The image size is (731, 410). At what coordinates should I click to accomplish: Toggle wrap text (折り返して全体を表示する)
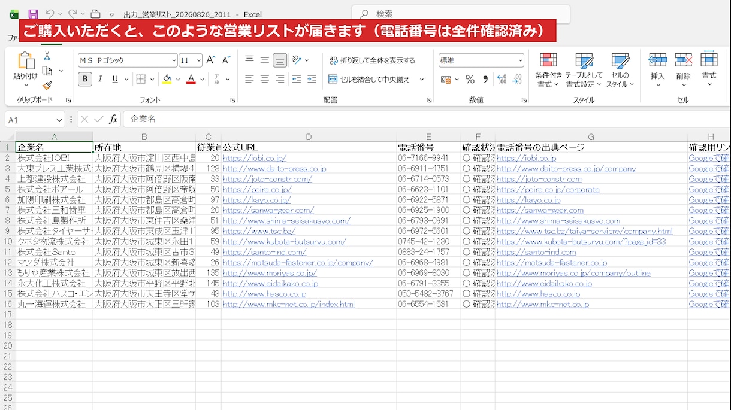pyautogui.click(x=372, y=60)
